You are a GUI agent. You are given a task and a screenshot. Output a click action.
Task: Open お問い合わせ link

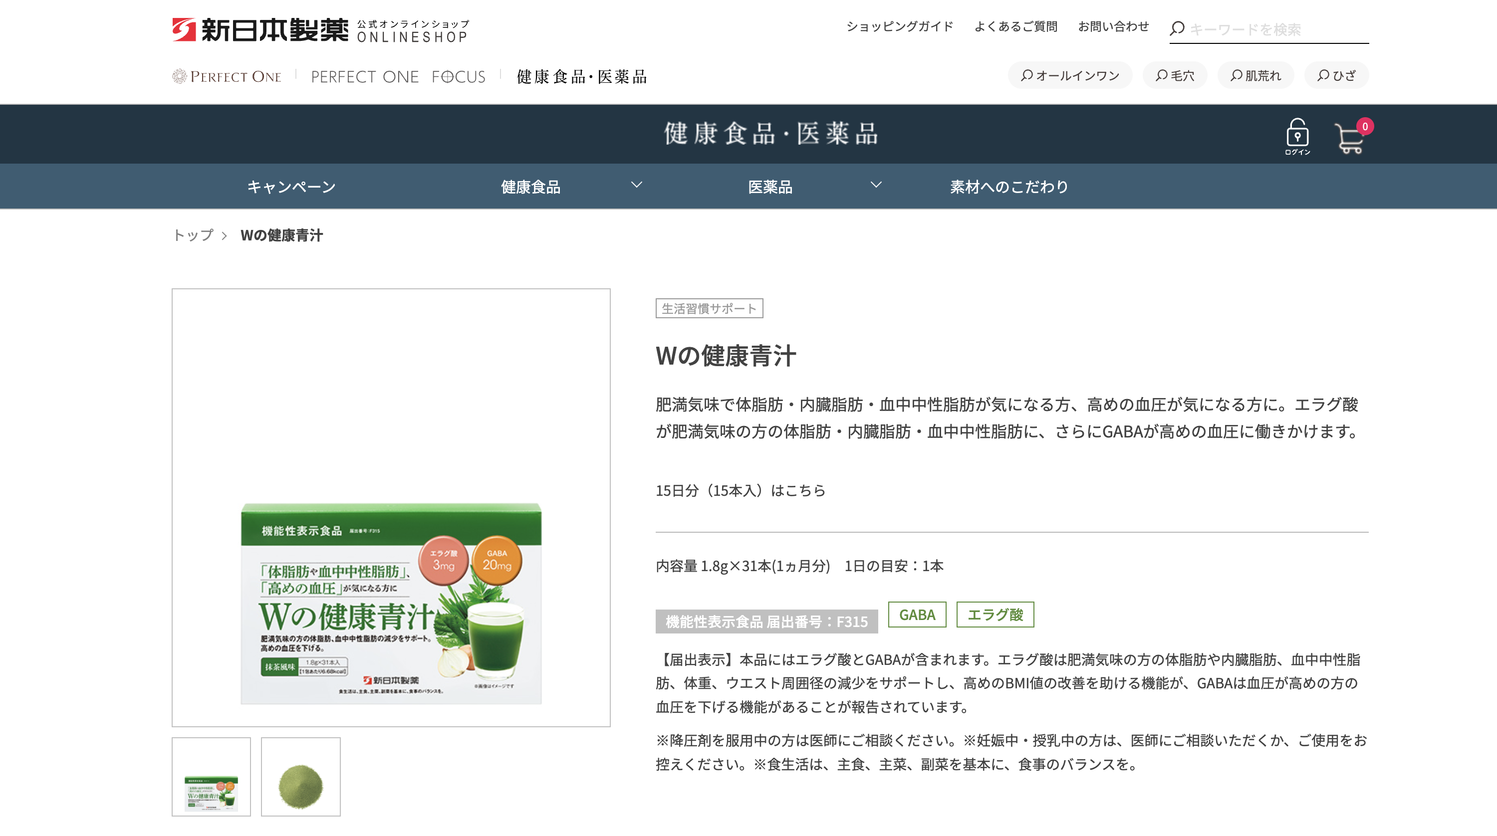(1113, 26)
